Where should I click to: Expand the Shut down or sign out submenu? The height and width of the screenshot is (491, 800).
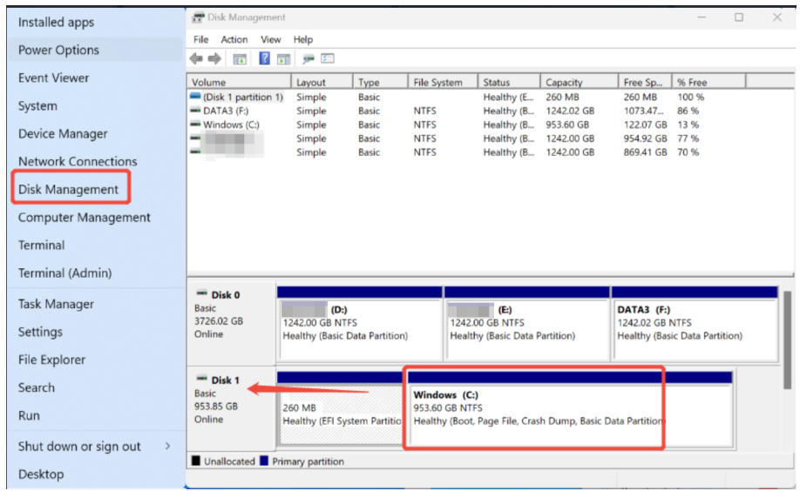point(167,447)
